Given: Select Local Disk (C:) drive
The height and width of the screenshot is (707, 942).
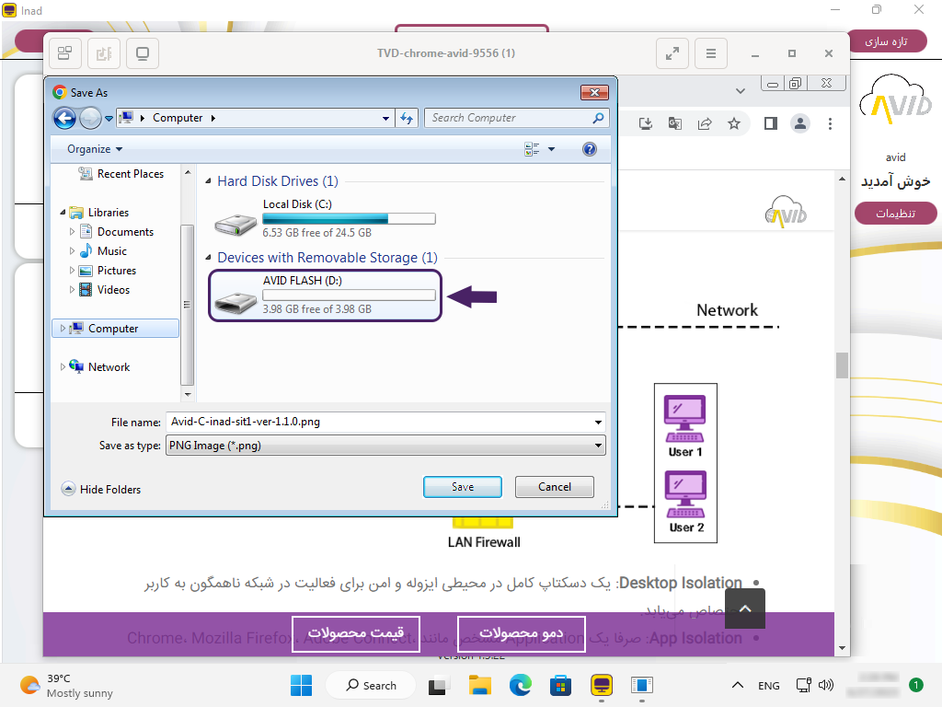Looking at the screenshot, I should point(325,219).
